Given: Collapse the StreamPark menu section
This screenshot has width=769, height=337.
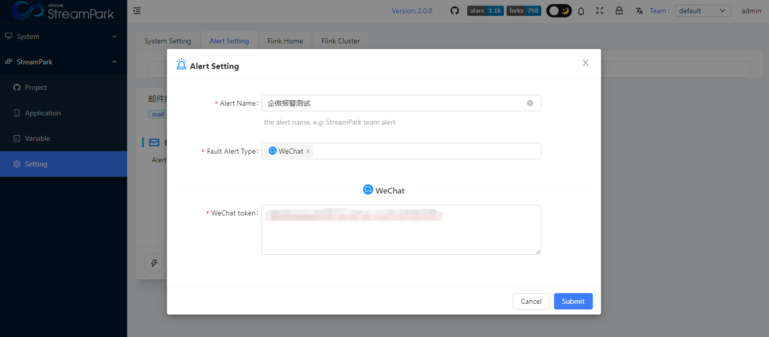Looking at the screenshot, I should click(63, 62).
